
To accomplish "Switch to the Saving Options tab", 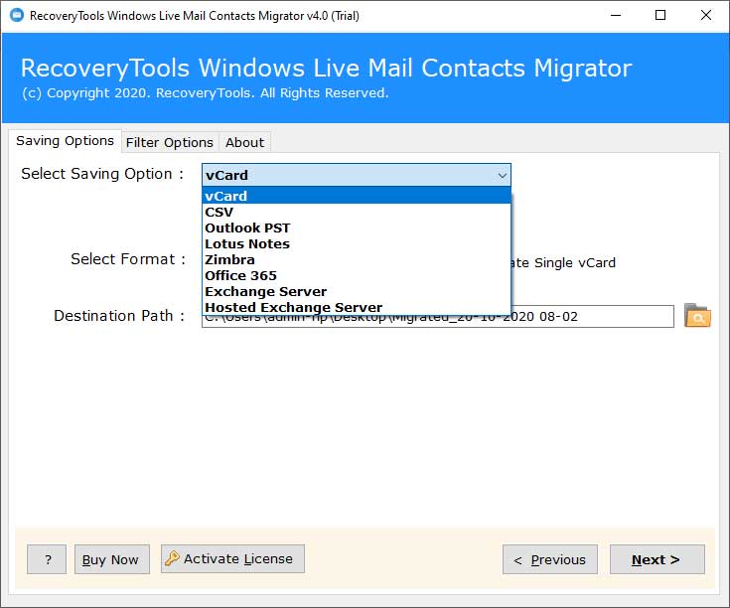I will 65,141.
